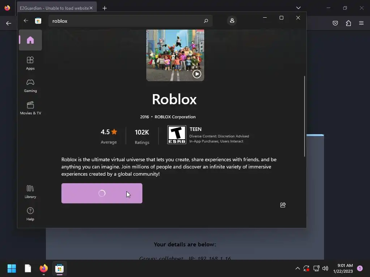Image resolution: width=370 pixels, height=277 pixels.
Task: Open the volume tray icon
Action: click(325, 268)
